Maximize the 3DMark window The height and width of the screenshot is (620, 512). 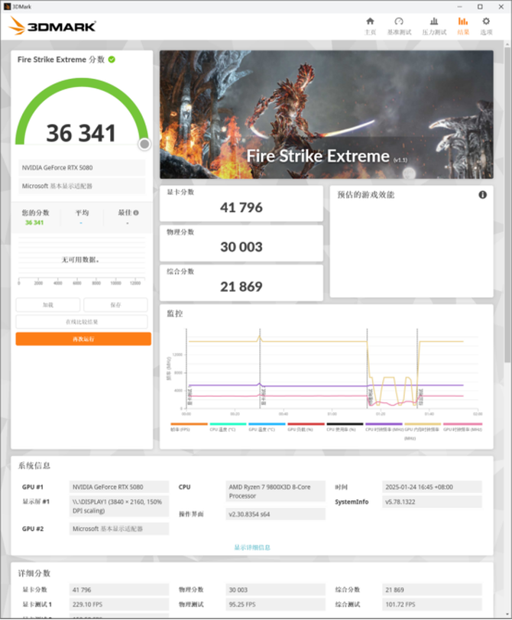(x=480, y=7)
